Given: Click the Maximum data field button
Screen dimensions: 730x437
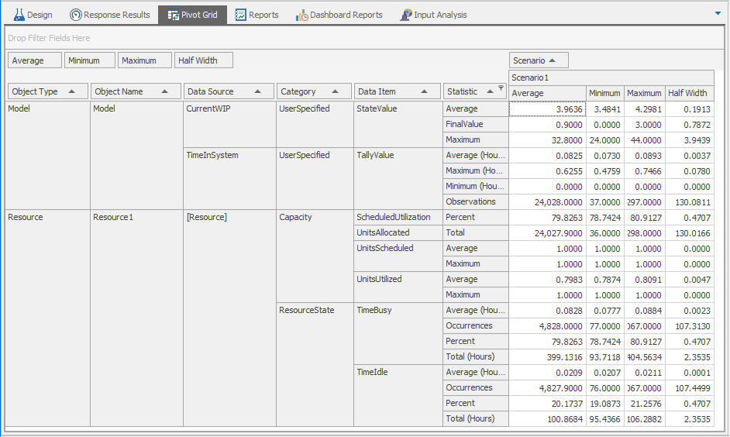Looking at the screenshot, I should coord(145,60).
